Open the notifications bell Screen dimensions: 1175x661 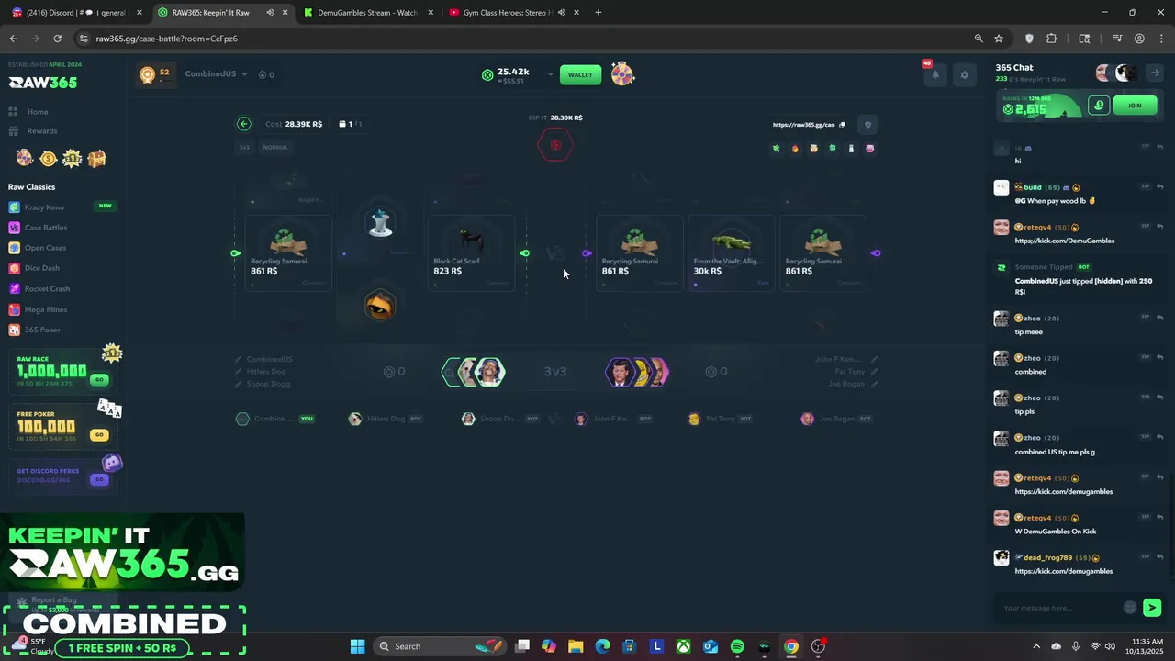click(x=934, y=75)
